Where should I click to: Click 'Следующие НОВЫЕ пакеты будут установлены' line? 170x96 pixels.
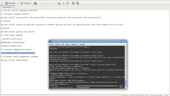pyautogui.click(x=68, y=74)
